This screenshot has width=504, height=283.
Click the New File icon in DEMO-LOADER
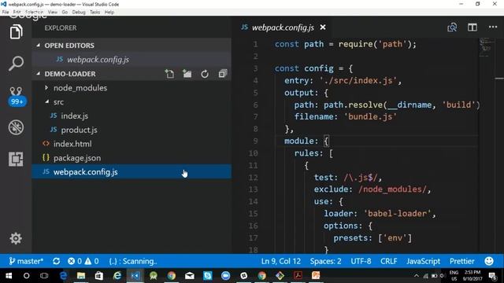click(x=169, y=74)
